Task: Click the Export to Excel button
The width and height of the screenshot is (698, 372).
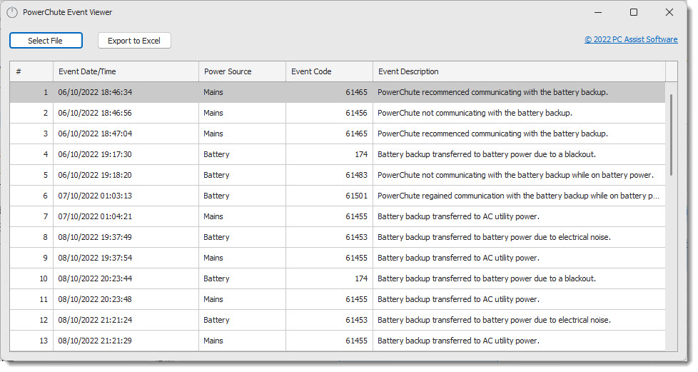Action: [134, 41]
